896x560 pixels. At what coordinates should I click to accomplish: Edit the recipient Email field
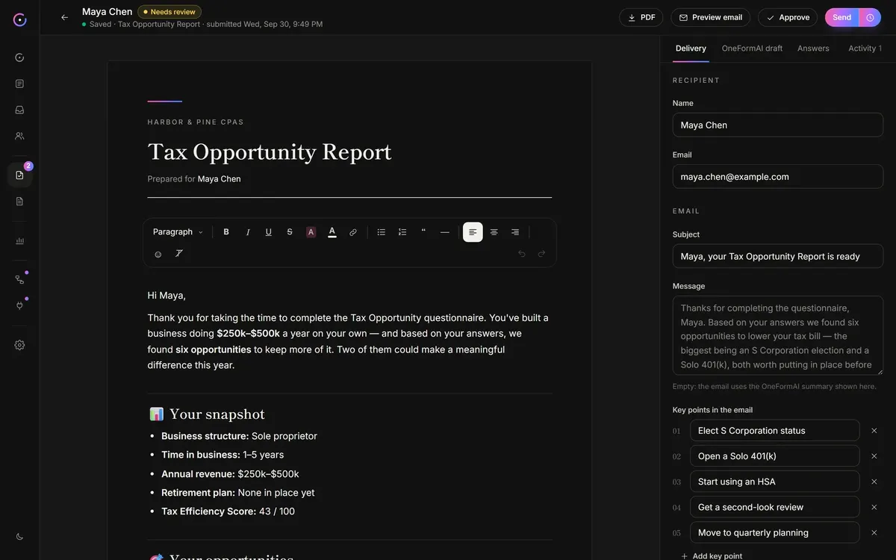tap(777, 176)
